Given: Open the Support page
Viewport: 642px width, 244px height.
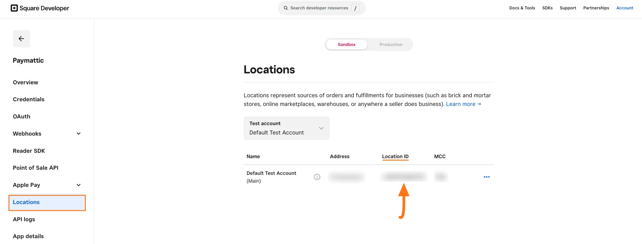Looking at the screenshot, I should click(x=568, y=8).
